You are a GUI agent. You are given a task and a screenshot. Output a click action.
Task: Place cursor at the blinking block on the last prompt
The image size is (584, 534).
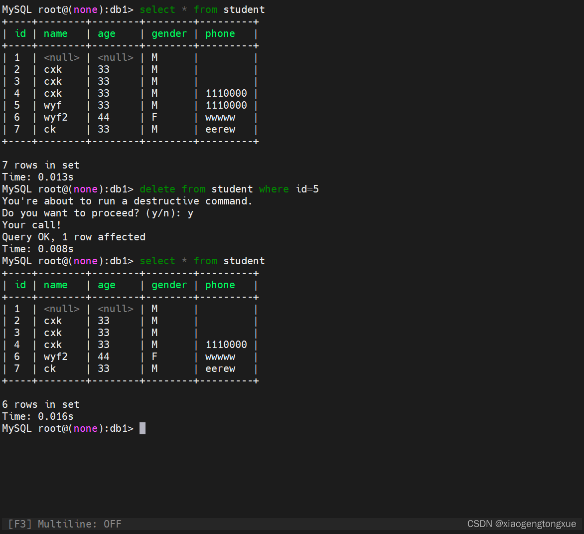click(143, 428)
